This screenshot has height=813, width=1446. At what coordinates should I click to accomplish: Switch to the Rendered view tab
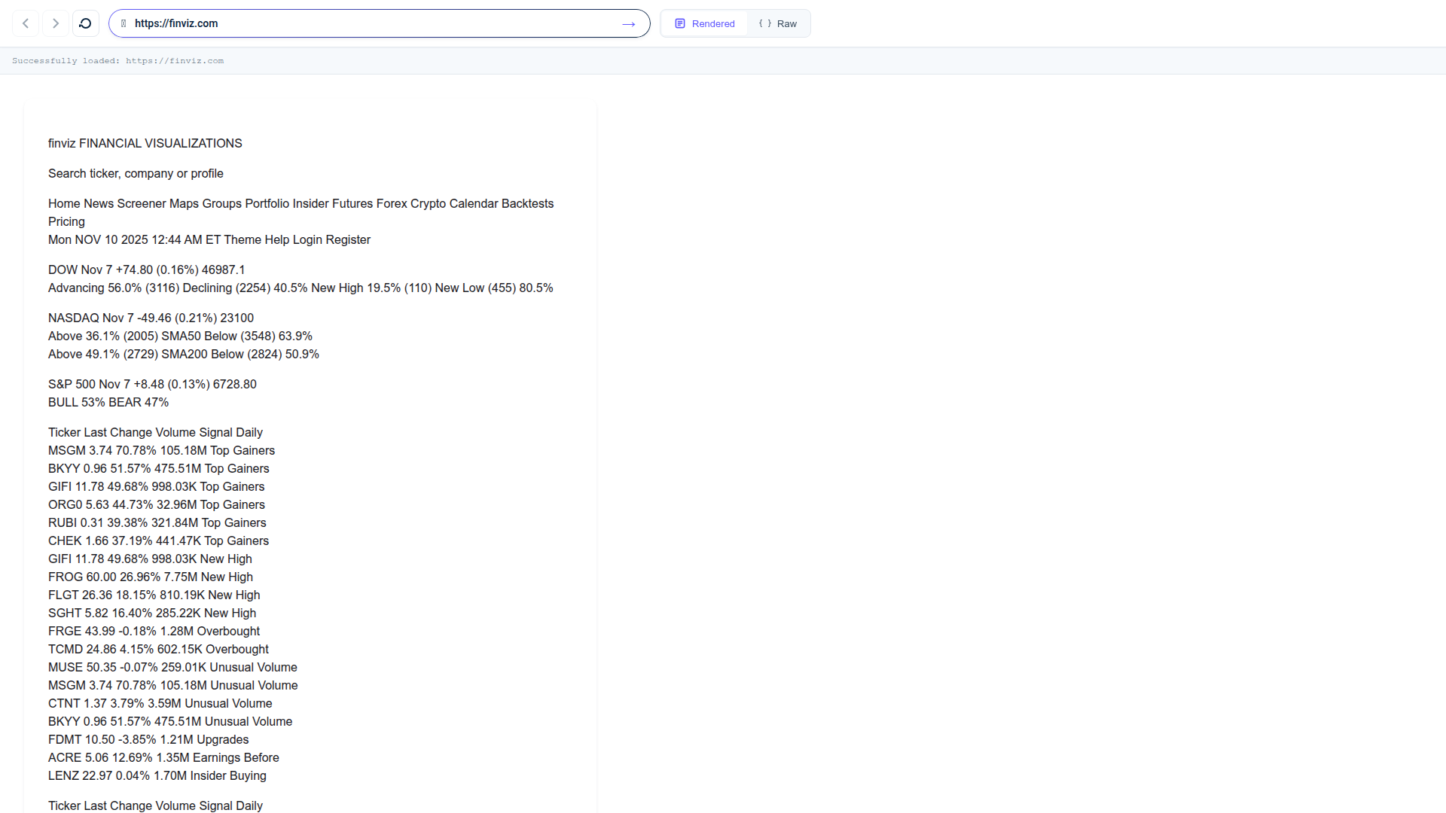(x=705, y=23)
